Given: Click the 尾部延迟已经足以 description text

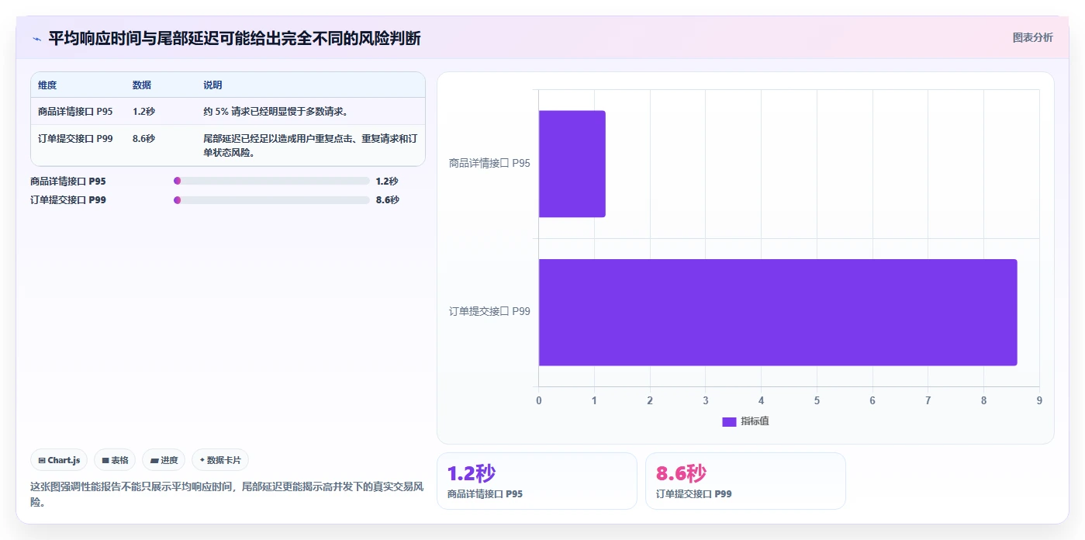Looking at the screenshot, I should point(310,145).
